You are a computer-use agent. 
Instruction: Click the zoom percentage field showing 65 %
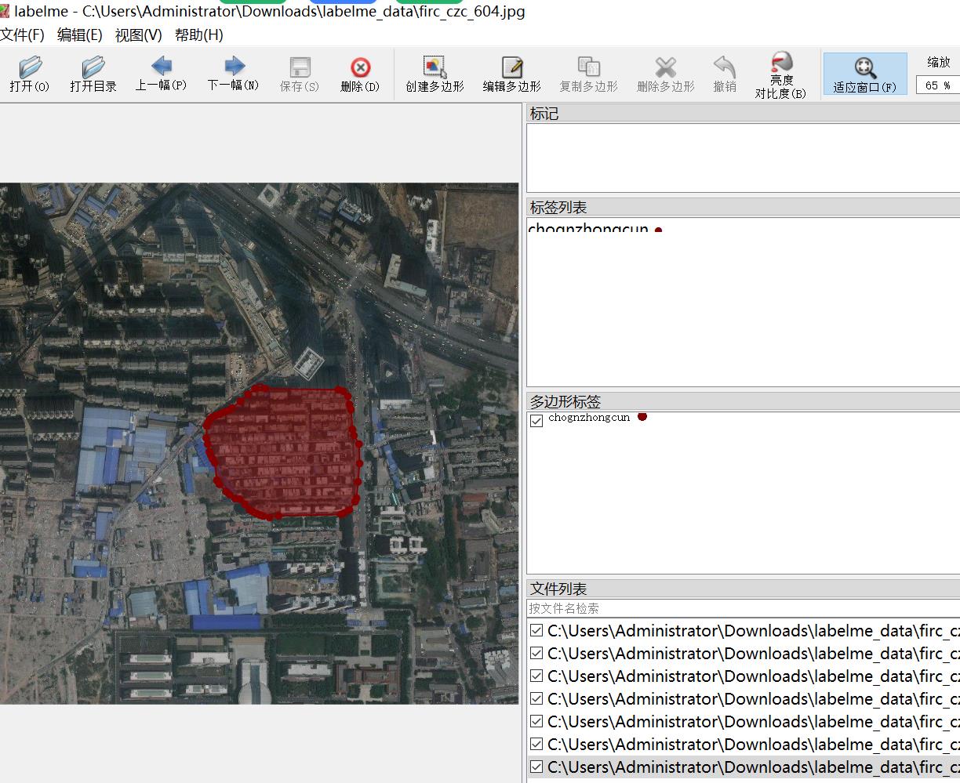click(937, 85)
